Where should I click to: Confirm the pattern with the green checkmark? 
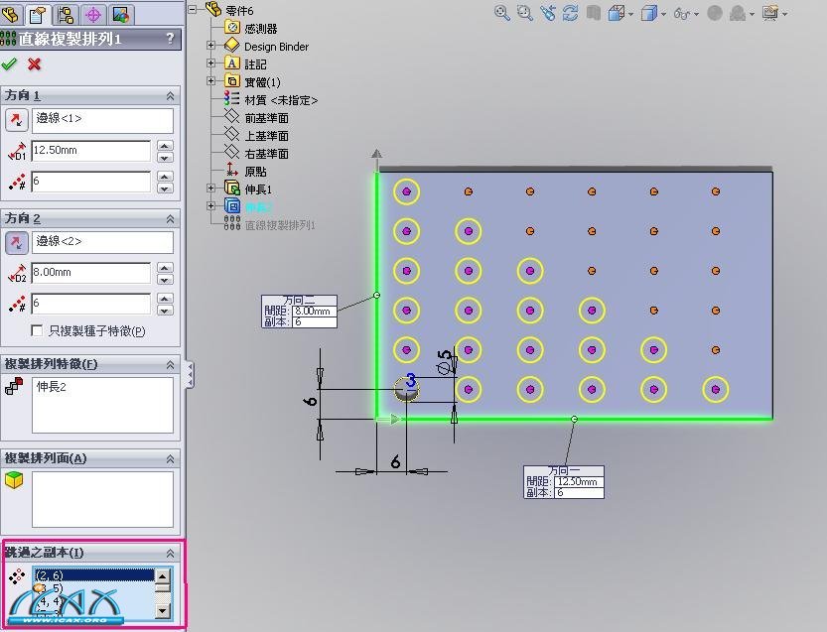tap(10, 64)
